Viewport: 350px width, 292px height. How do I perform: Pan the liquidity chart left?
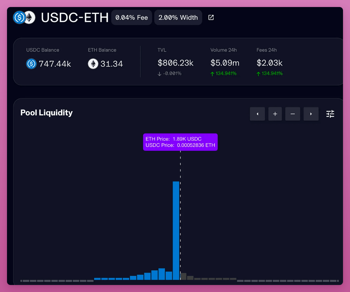coord(257,114)
